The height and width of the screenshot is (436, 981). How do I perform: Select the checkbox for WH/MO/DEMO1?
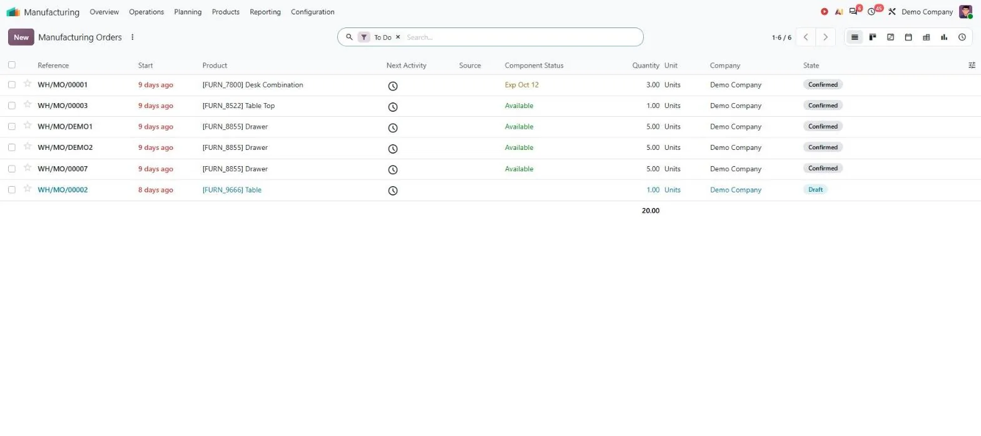tap(12, 127)
